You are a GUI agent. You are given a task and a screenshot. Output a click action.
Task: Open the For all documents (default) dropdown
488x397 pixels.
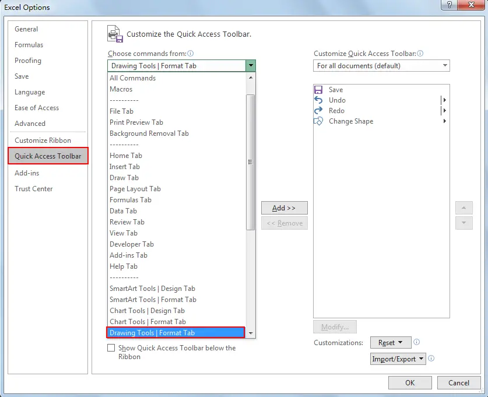pos(381,66)
